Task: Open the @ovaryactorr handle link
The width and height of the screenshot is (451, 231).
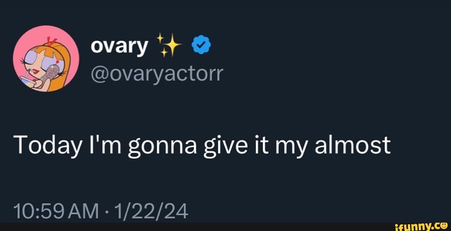Action: pos(157,74)
